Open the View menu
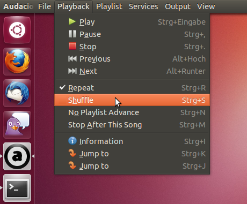247x204 pixels. [x=206, y=6]
